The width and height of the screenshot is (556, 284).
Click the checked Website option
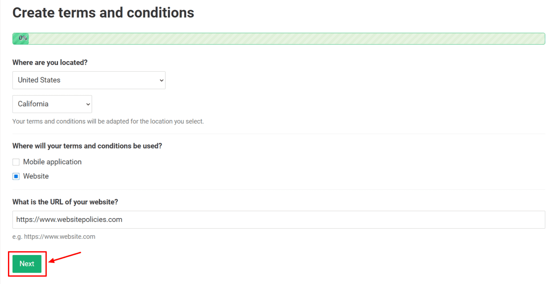(16, 176)
